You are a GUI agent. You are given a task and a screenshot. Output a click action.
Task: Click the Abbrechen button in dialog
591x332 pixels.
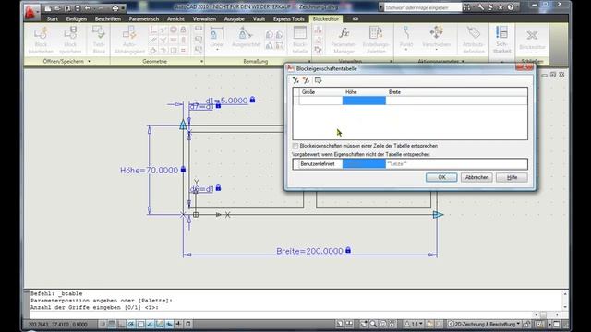(476, 177)
